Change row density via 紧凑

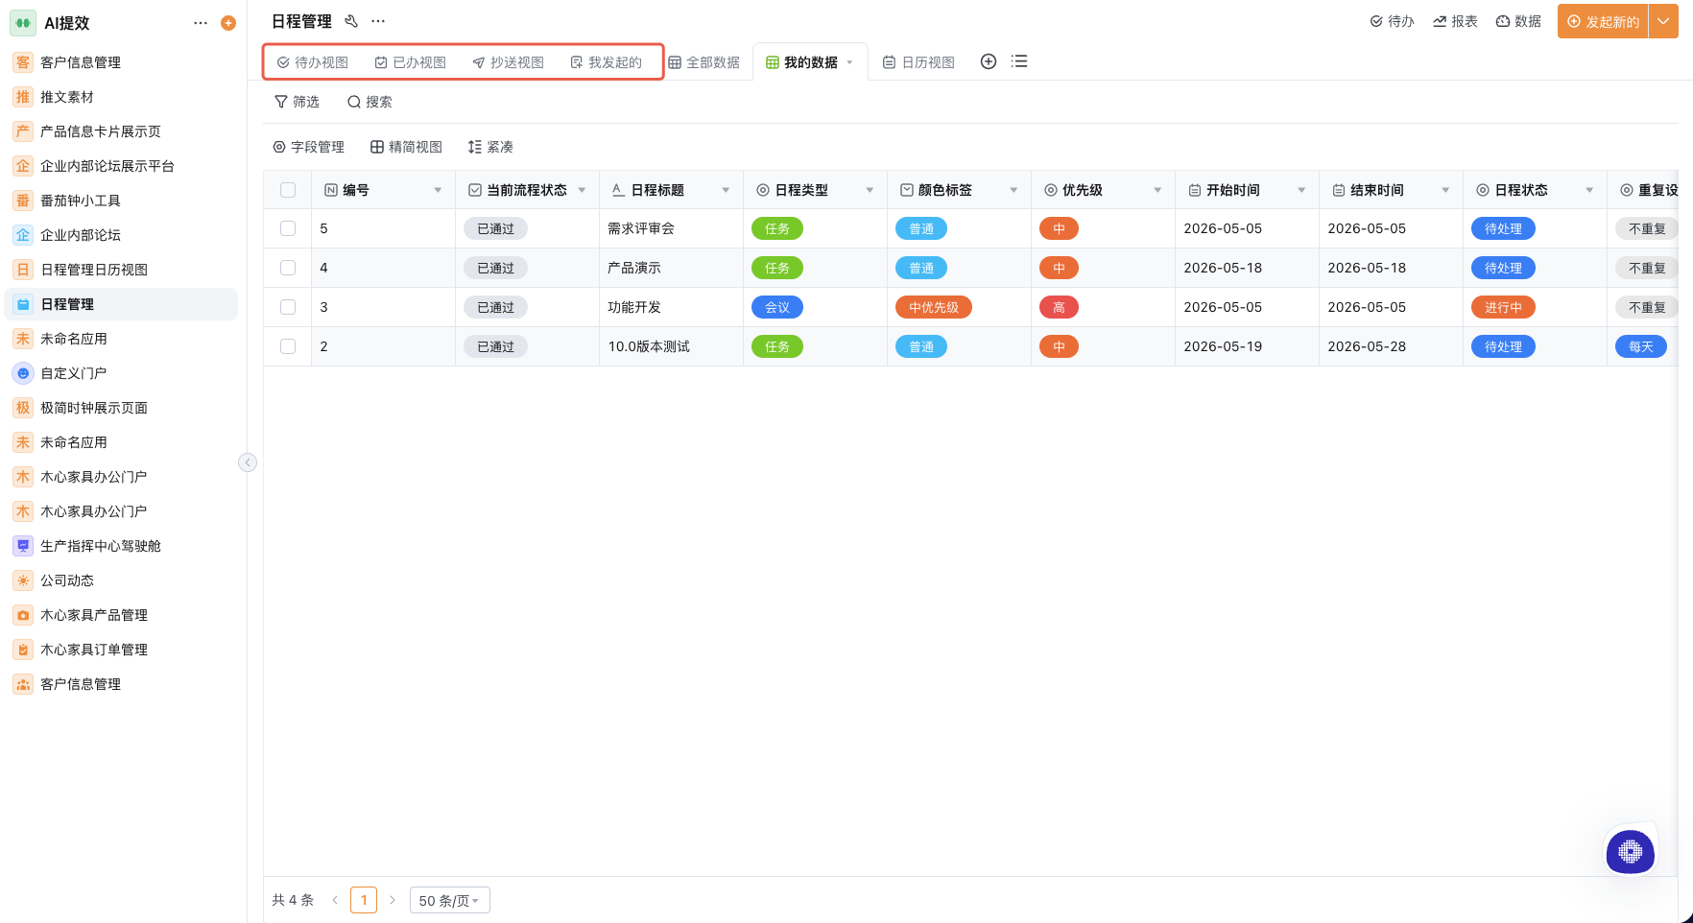(490, 147)
